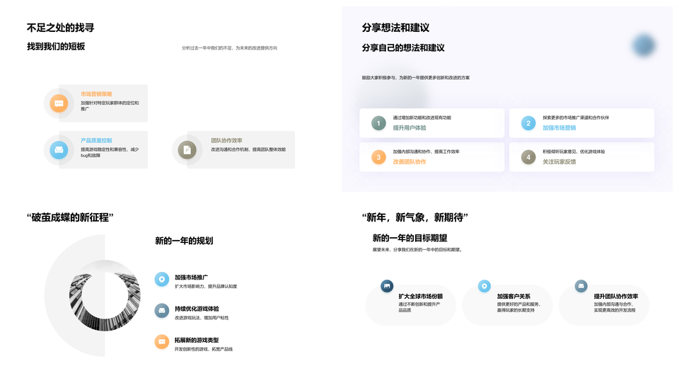Select the gray document icon beside 团队协作效率
The height and width of the screenshot is (388, 679).
tap(187, 149)
